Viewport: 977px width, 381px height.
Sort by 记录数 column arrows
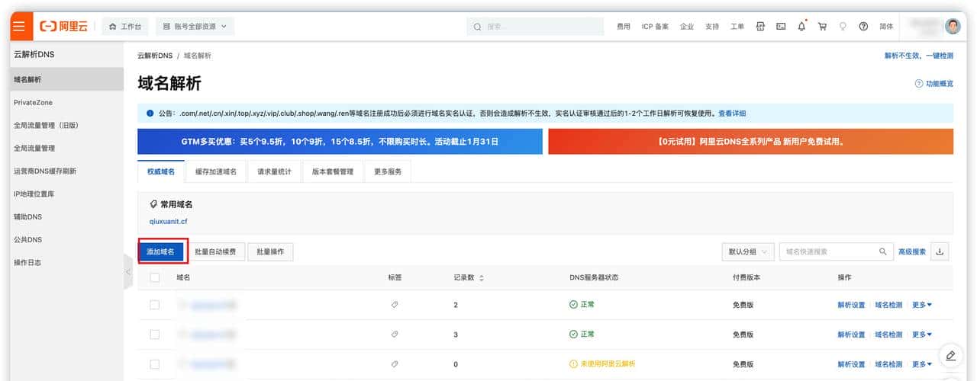click(481, 278)
